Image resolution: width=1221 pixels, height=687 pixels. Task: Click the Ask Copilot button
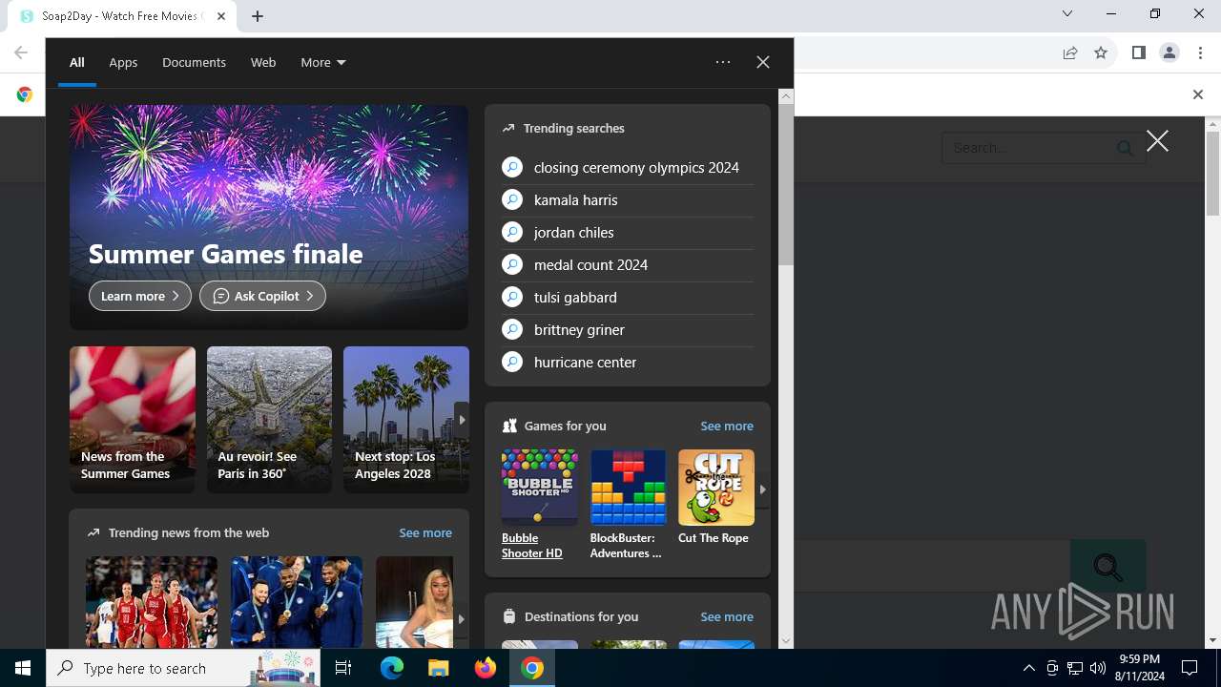click(x=262, y=296)
